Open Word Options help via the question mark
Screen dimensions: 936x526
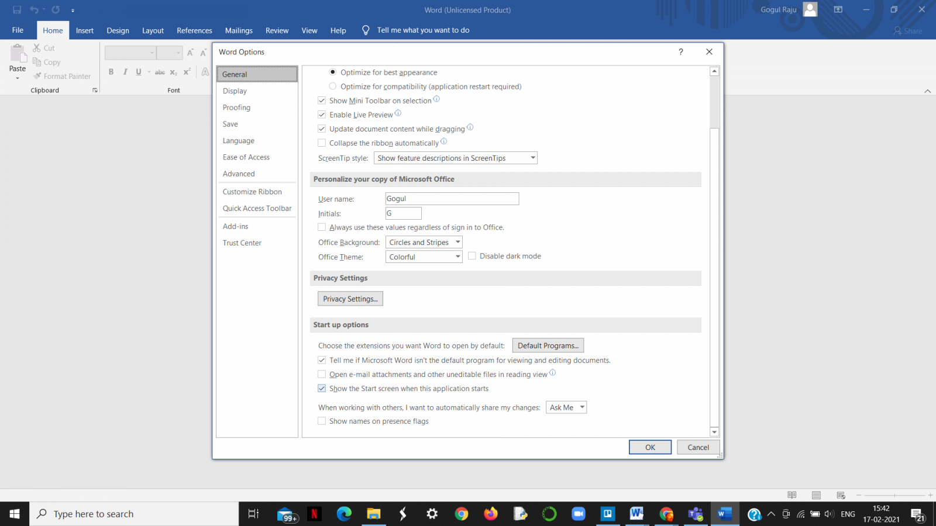coord(680,51)
